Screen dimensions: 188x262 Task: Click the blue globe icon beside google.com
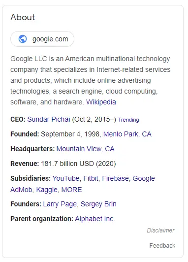coord(23,39)
